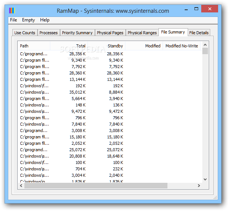
Task: Click the horizontal scrollbar thumb
Action: (96, 186)
